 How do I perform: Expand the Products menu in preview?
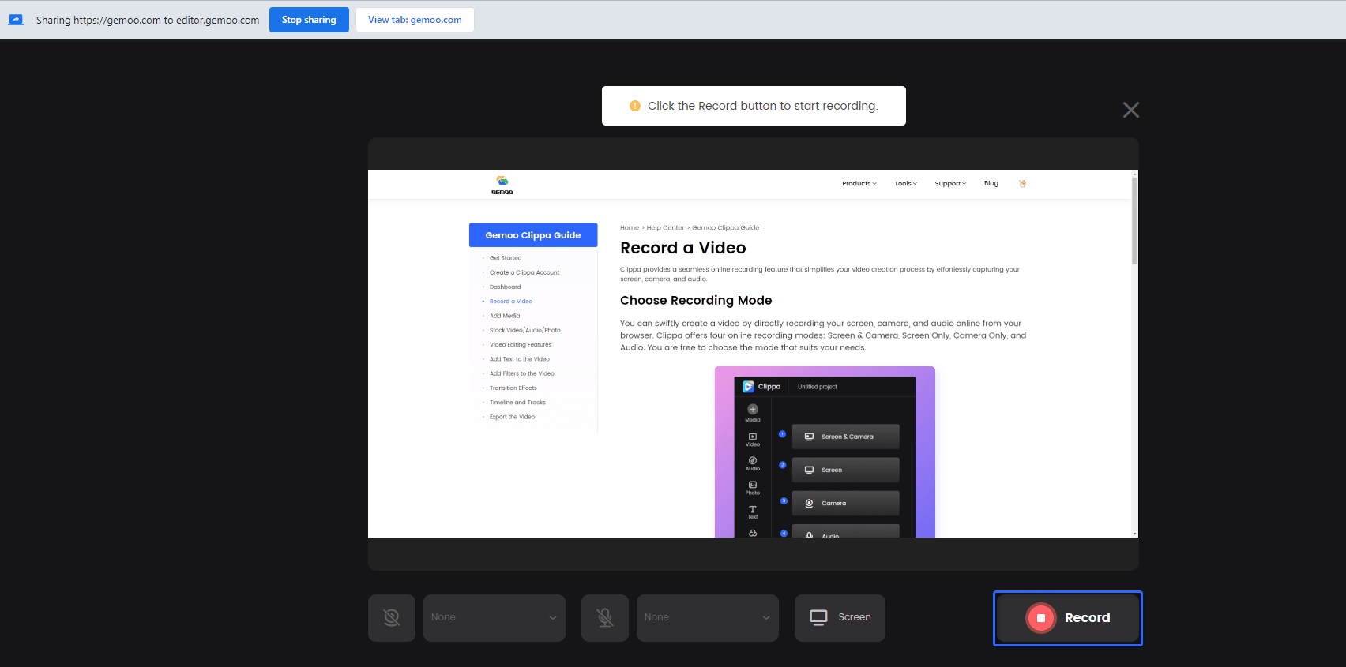pyautogui.click(x=859, y=183)
